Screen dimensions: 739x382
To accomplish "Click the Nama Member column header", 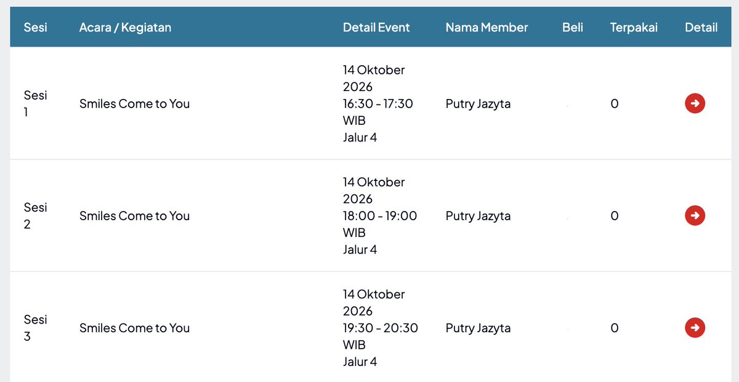I will (x=487, y=27).
